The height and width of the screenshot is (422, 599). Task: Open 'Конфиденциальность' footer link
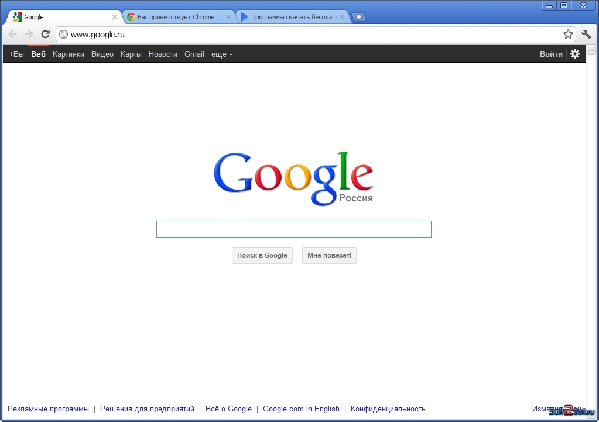point(388,409)
